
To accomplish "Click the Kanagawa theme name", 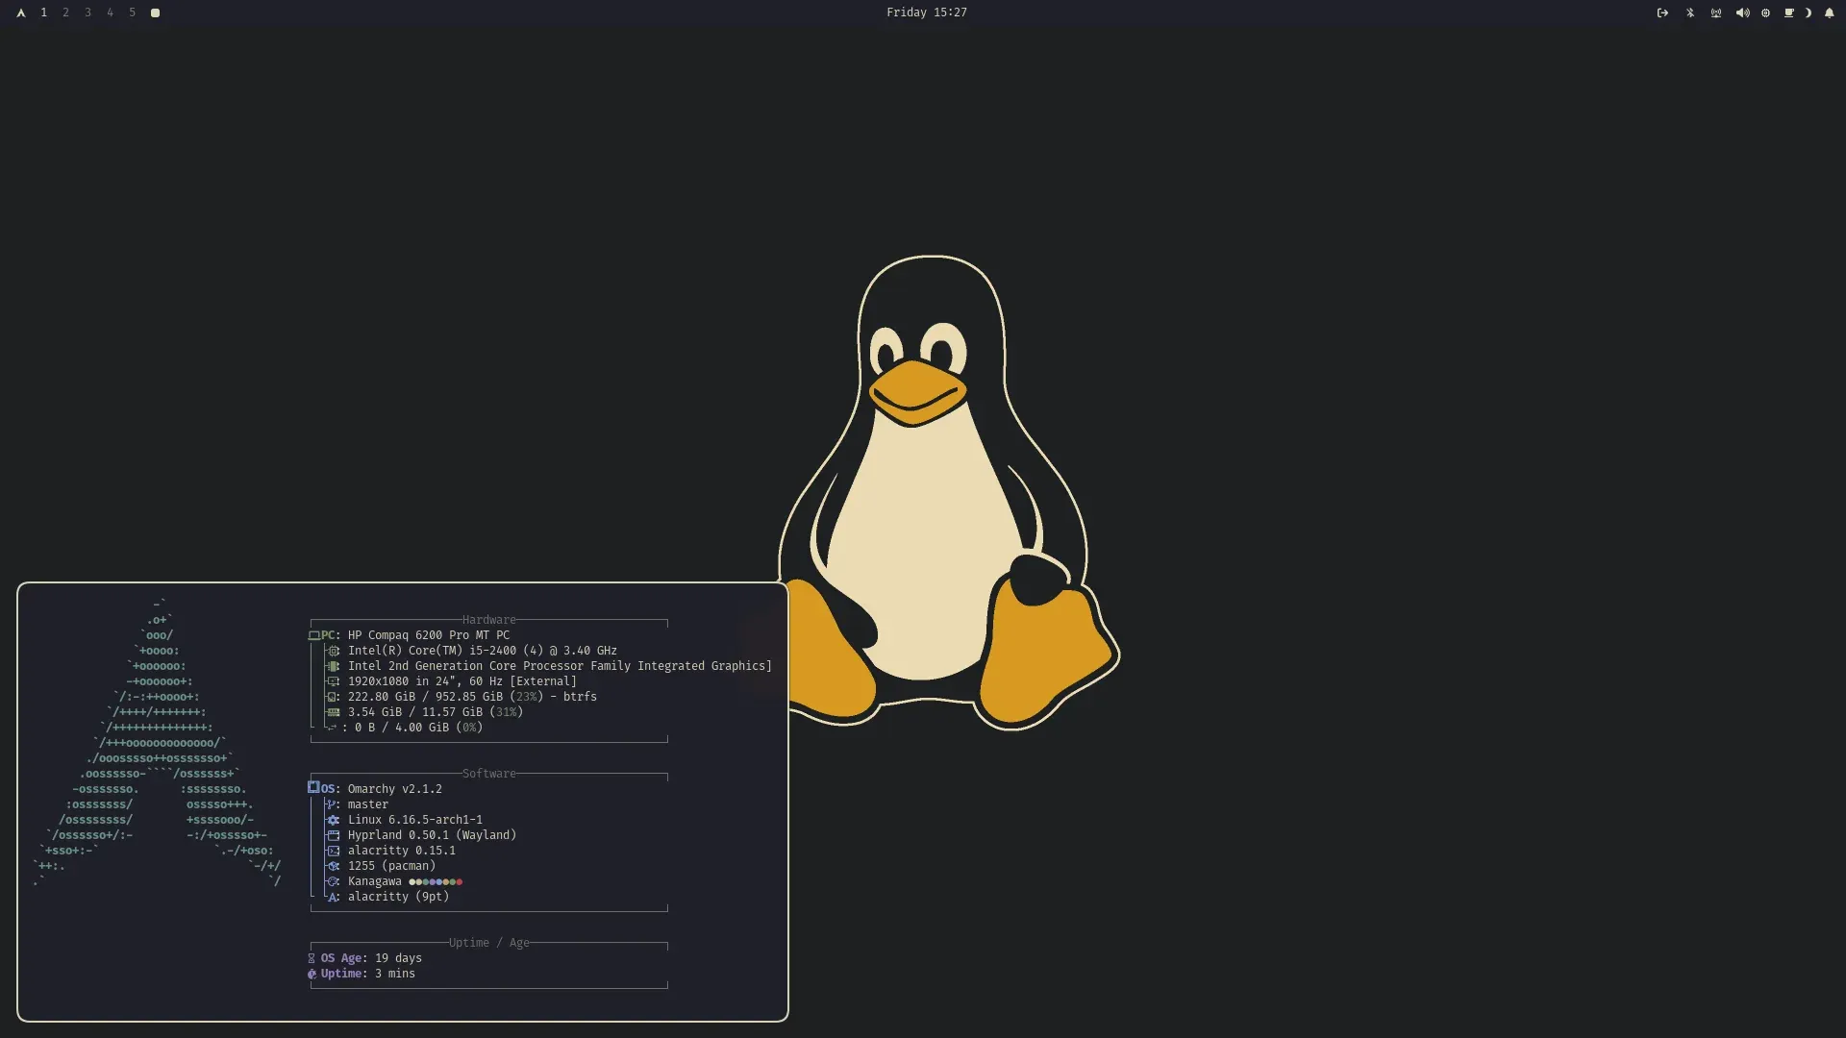I will (375, 881).
